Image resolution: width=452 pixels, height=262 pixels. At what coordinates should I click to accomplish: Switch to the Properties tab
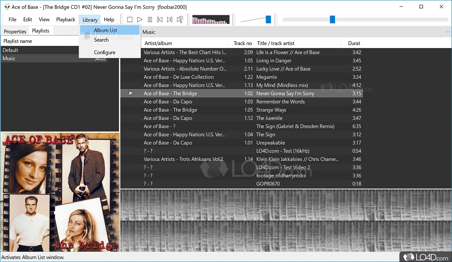(x=15, y=31)
